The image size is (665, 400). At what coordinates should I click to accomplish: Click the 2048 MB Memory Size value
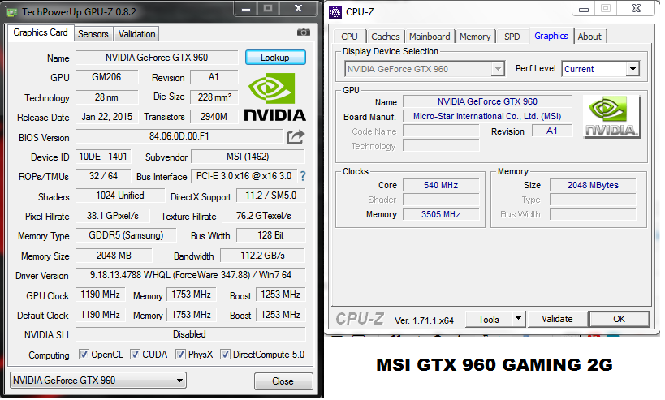click(x=114, y=256)
